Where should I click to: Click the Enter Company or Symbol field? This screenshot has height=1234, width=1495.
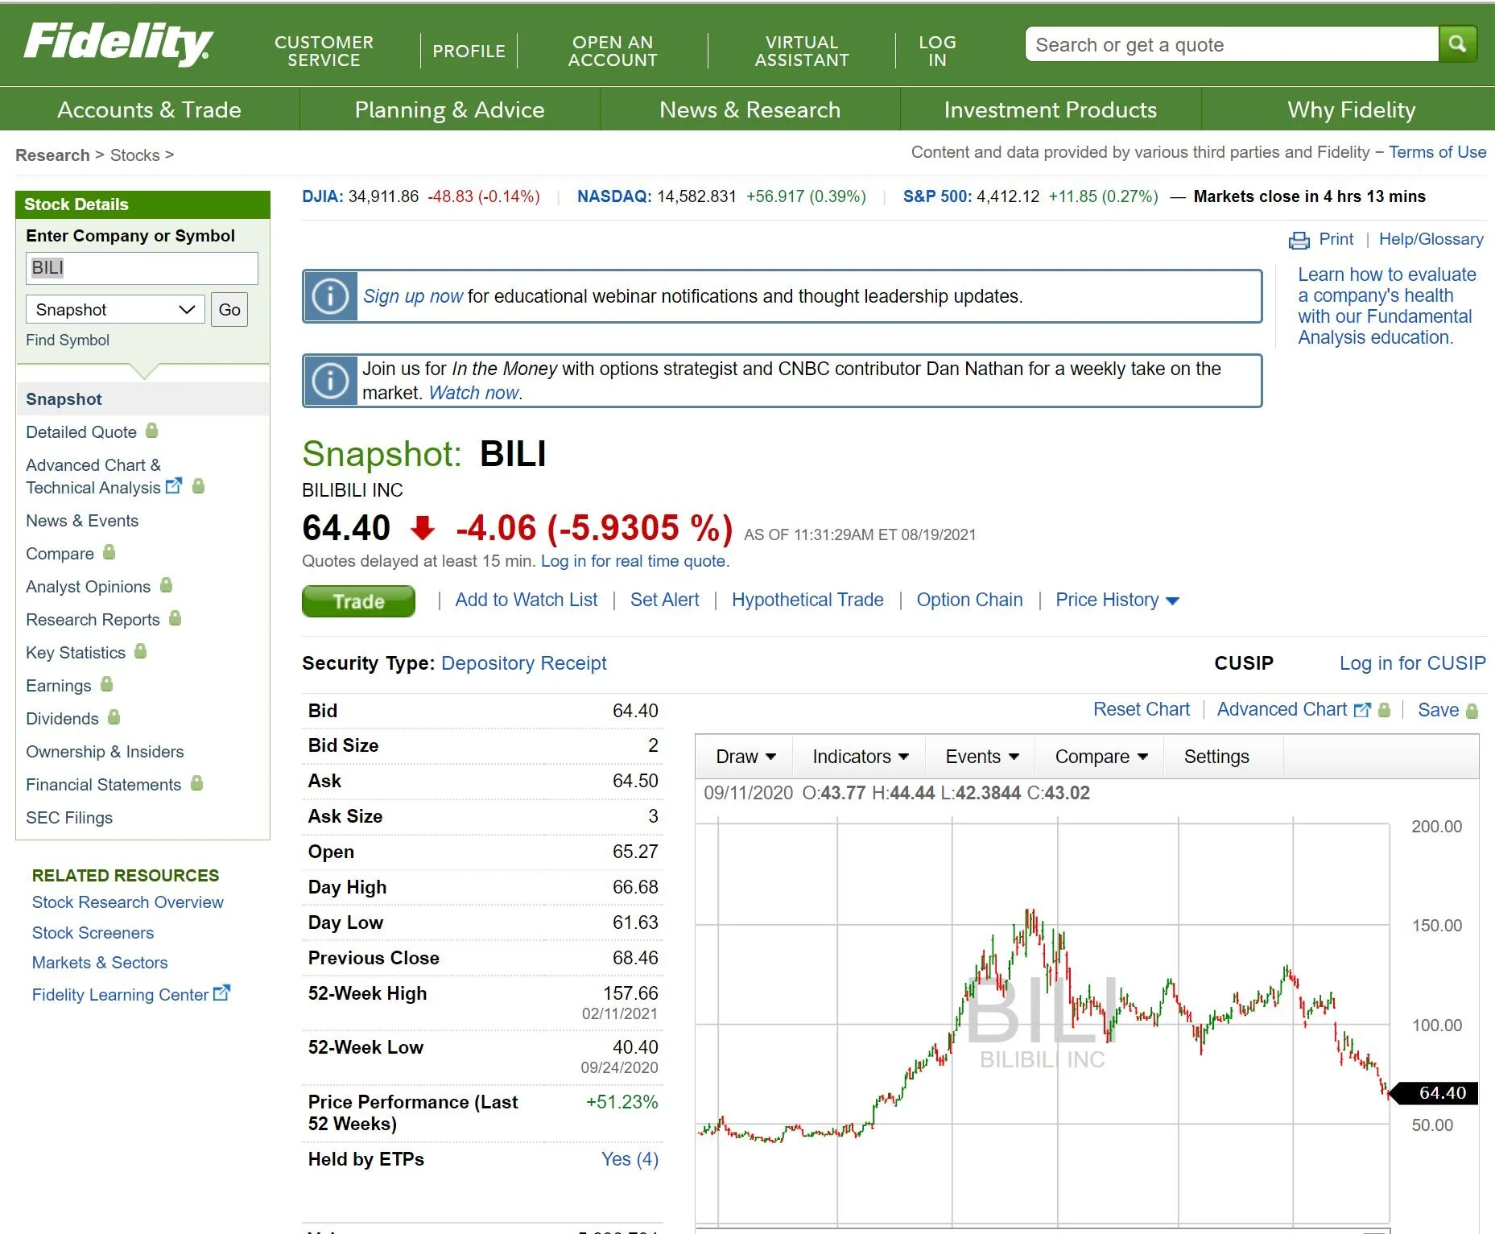click(142, 268)
